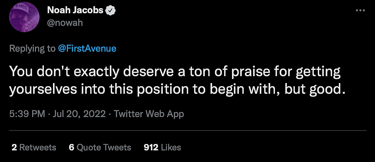View the 6 Quote Tweets list
375x162 pixels.
point(100,147)
